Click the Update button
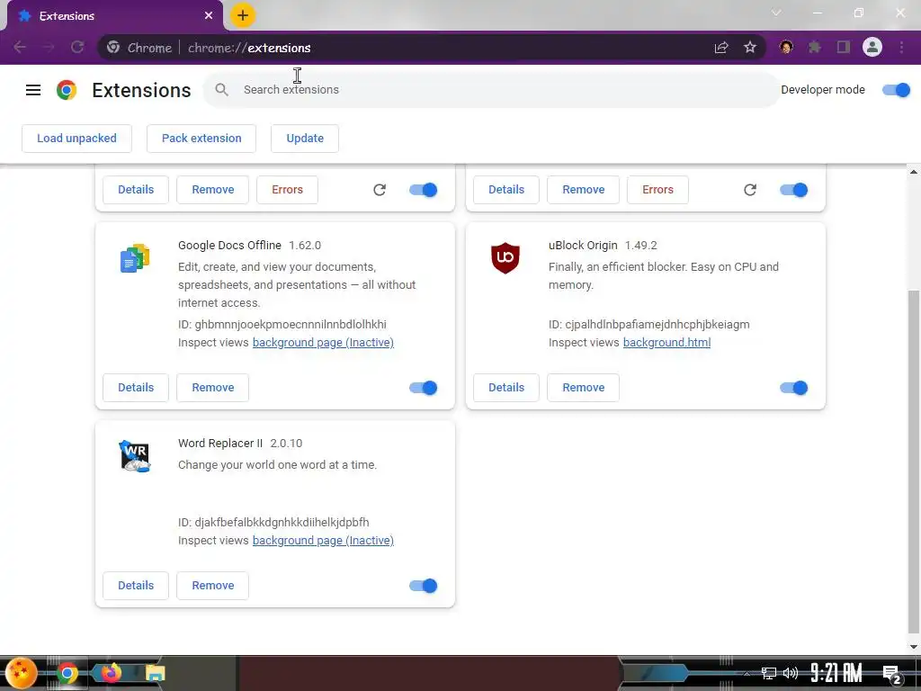Image resolution: width=921 pixels, height=691 pixels. [x=305, y=138]
